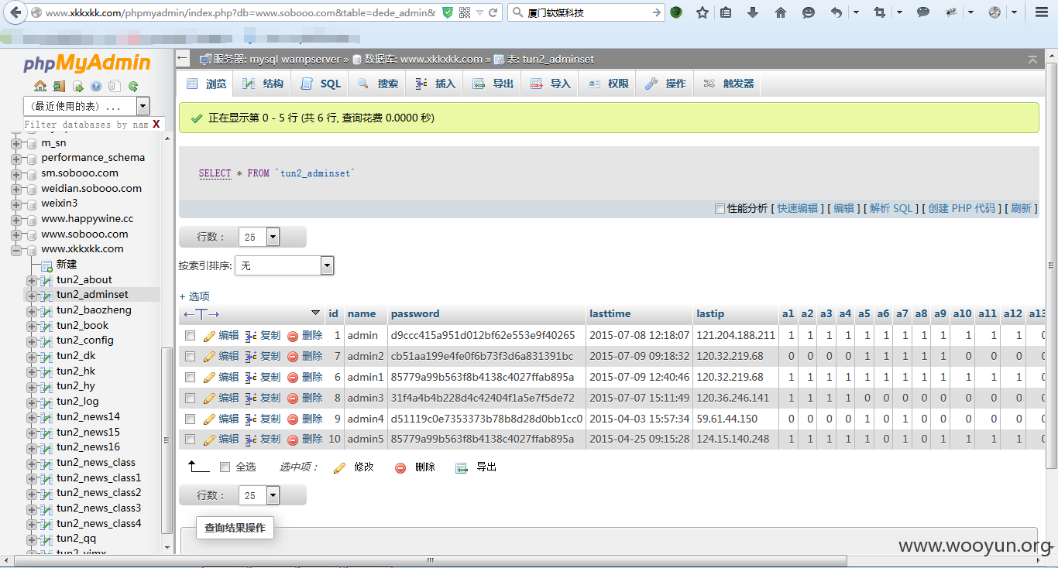Screen dimensions: 1058x568
Task: Switch to the 权限 privileges tab
Action: (x=608, y=84)
